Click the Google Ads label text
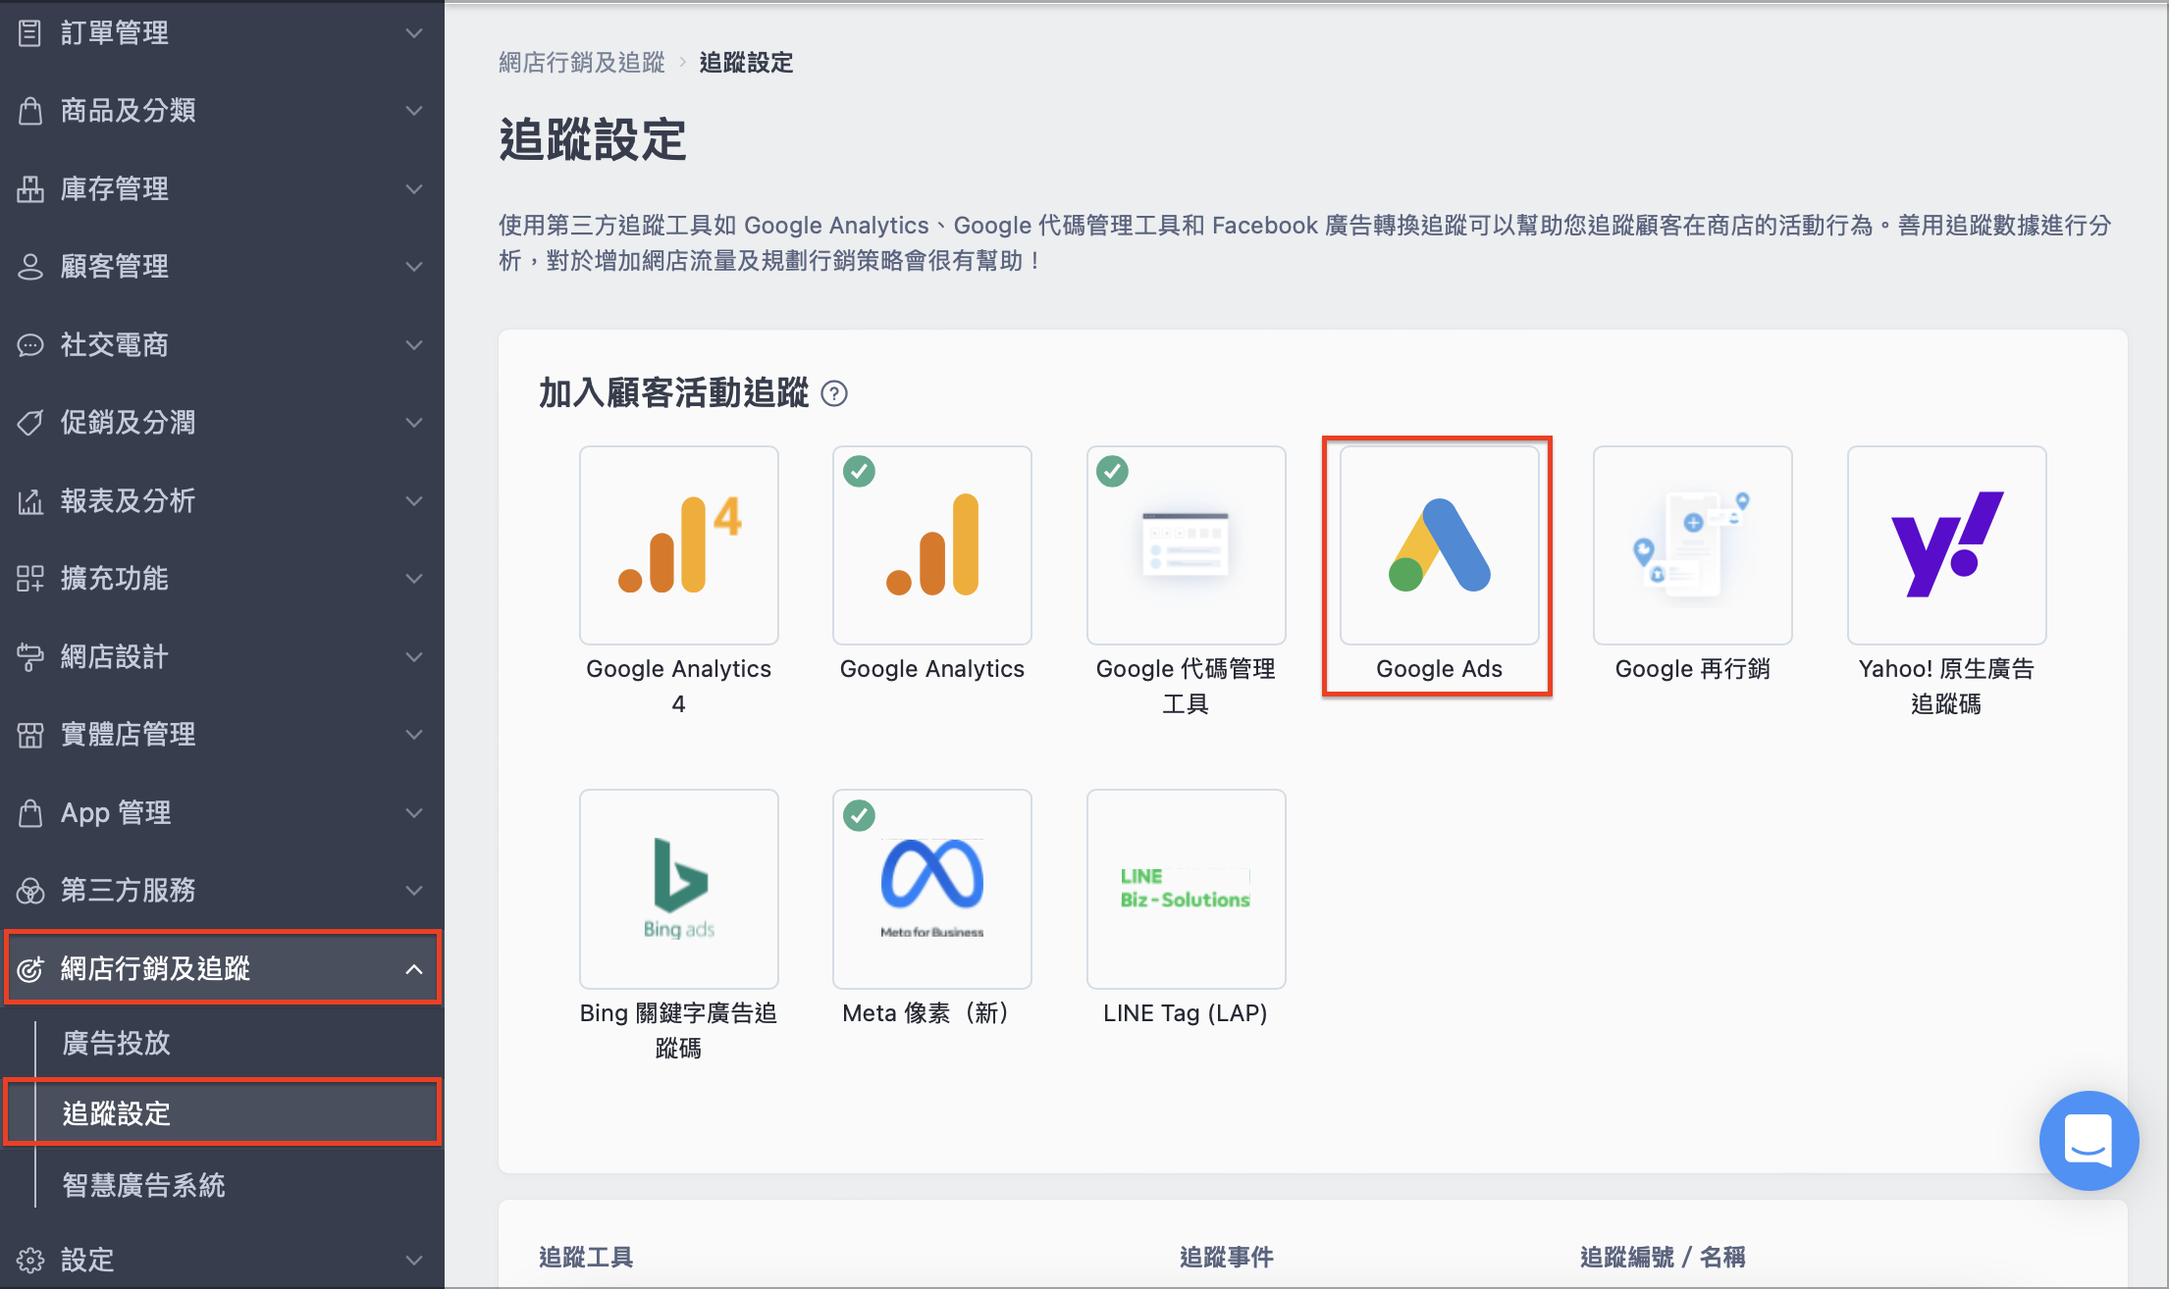Image resolution: width=2169 pixels, height=1289 pixels. (1439, 669)
